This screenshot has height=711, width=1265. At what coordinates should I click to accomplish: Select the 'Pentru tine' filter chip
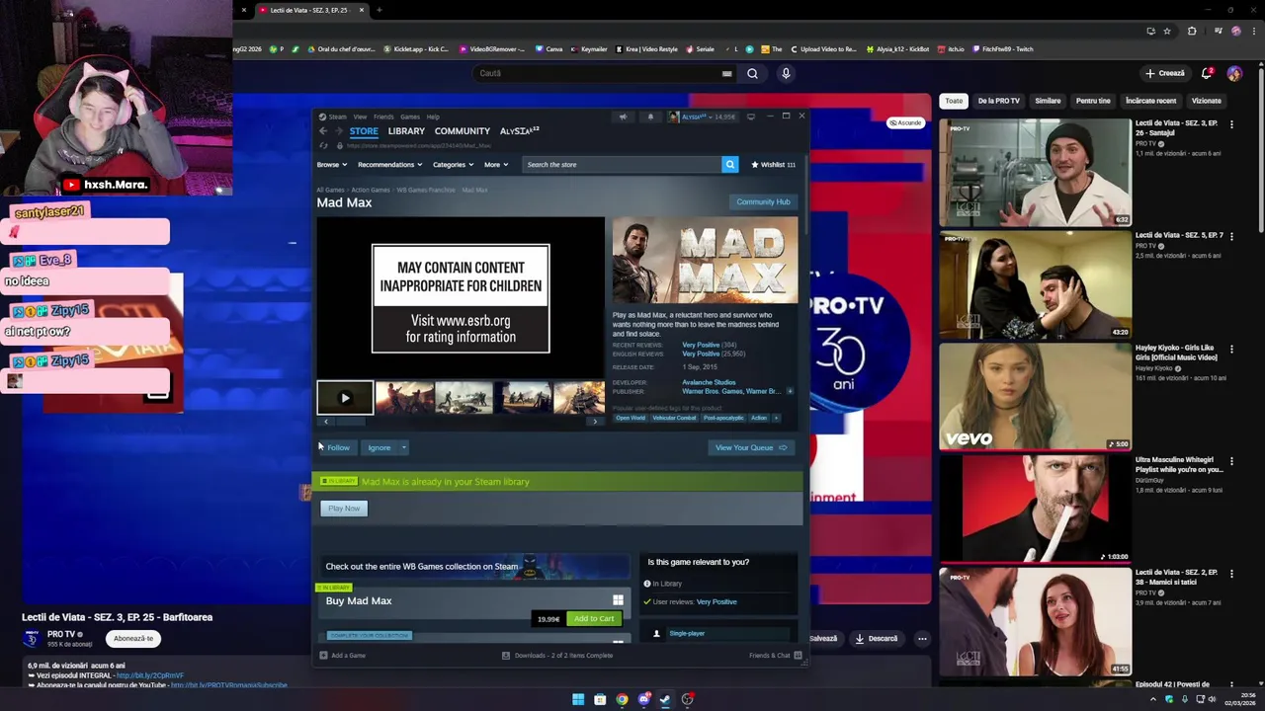click(x=1093, y=101)
